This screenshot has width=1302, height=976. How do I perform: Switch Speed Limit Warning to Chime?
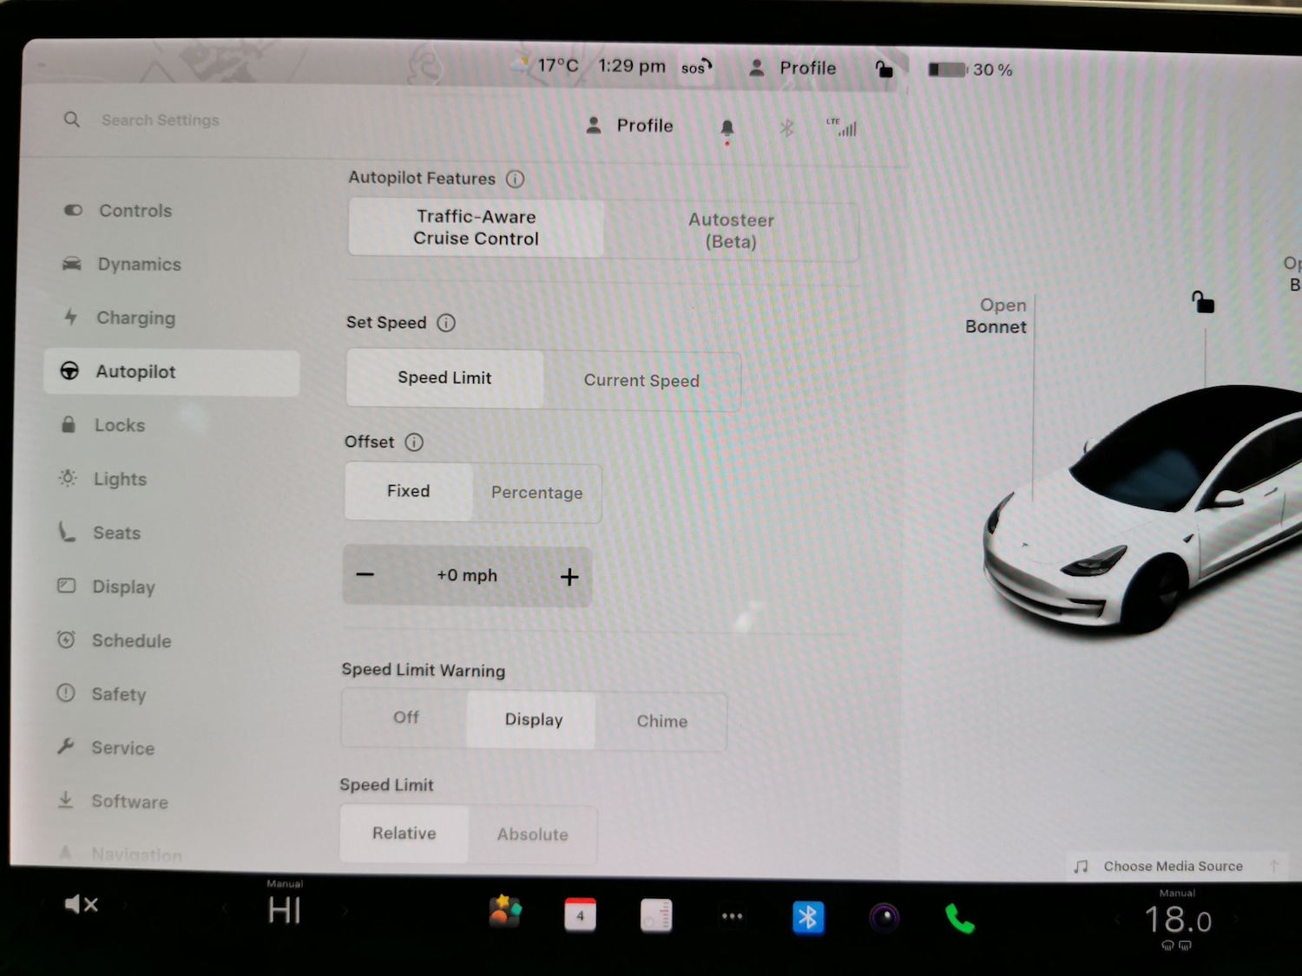(x=661, y=721)
